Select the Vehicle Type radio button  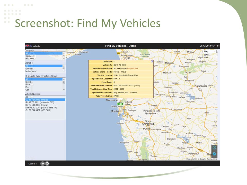click(26, 76)
